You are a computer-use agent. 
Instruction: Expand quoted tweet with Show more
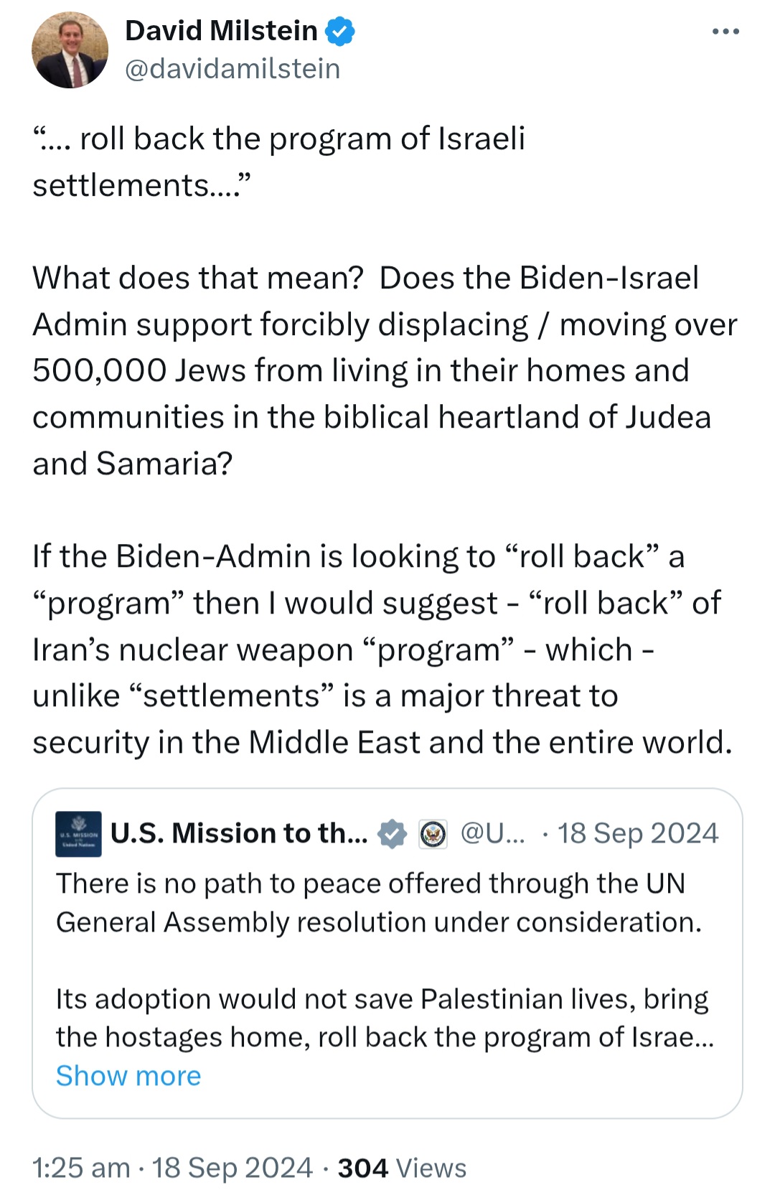(128, 1076)
